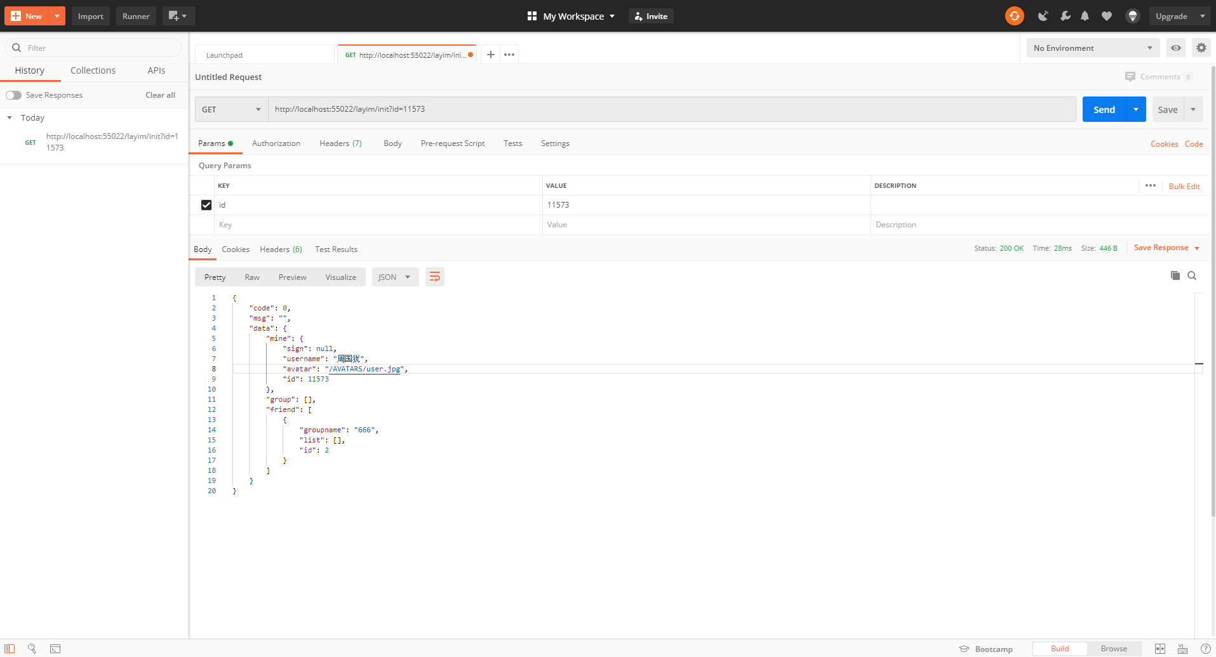Image resolution: width=1216 pixels, height=657 pixels.
Task: Open the Bulk Edit link
Action: pos(1184,186)
